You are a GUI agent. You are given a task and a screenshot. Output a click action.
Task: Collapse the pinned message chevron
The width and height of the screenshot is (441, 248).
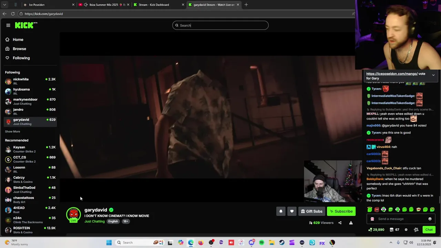433,75
